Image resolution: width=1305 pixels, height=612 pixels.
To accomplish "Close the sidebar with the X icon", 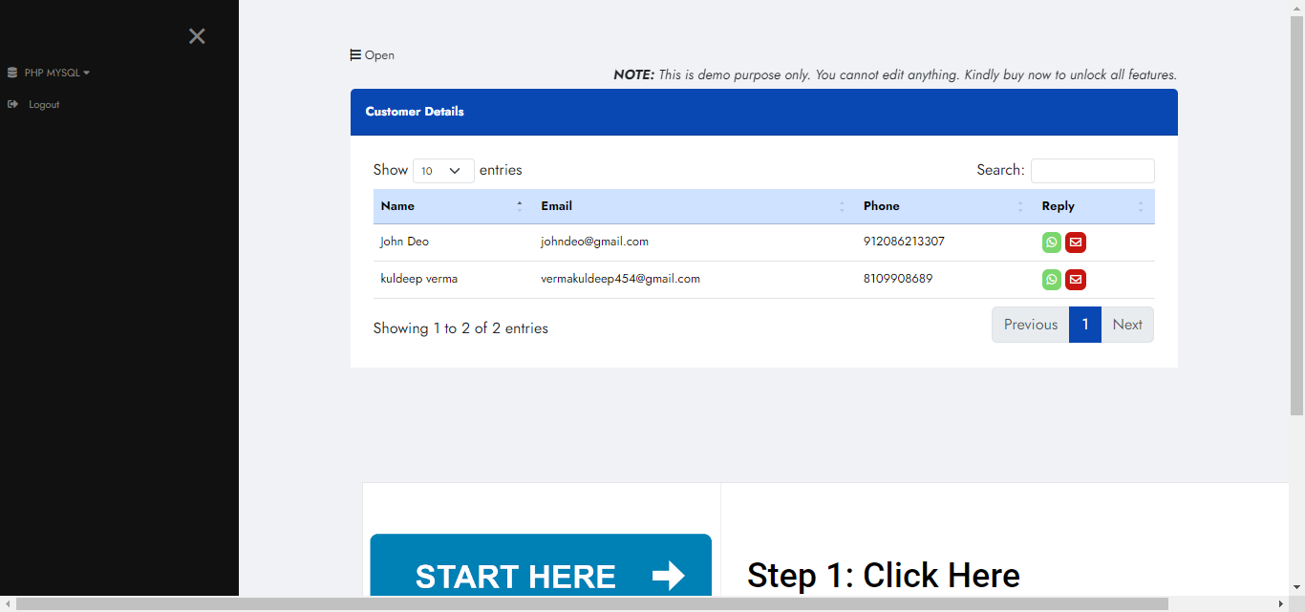I will pos(197,35).
